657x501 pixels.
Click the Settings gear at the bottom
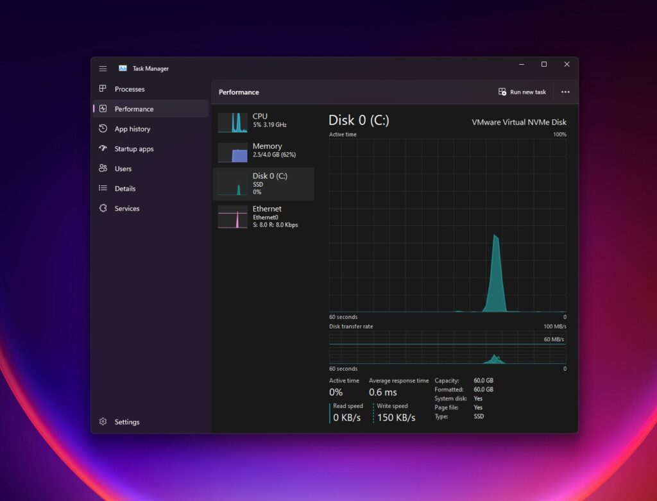coord(103,421)
